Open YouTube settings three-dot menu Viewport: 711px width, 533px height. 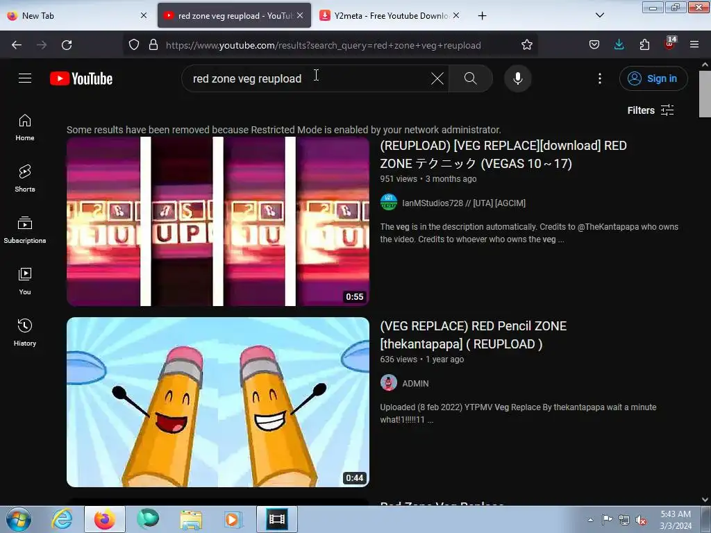[599, 78]
